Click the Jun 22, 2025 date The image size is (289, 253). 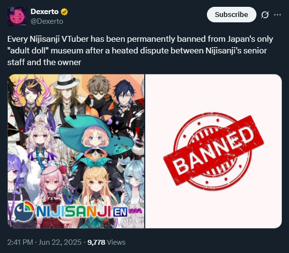pos(60,242)
